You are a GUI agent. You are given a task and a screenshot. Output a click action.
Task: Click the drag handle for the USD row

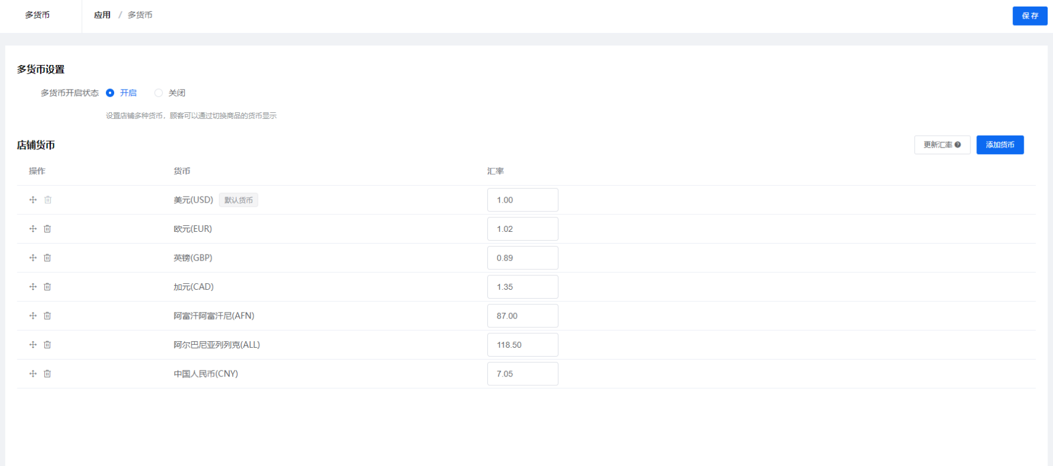coord(33,200)
